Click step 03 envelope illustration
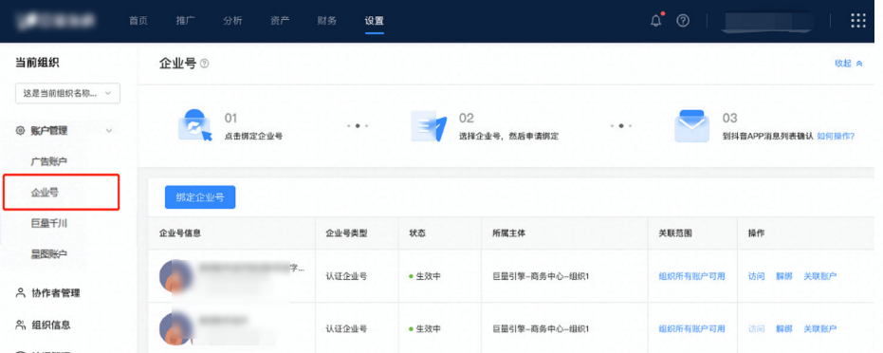 coord(692,125)
